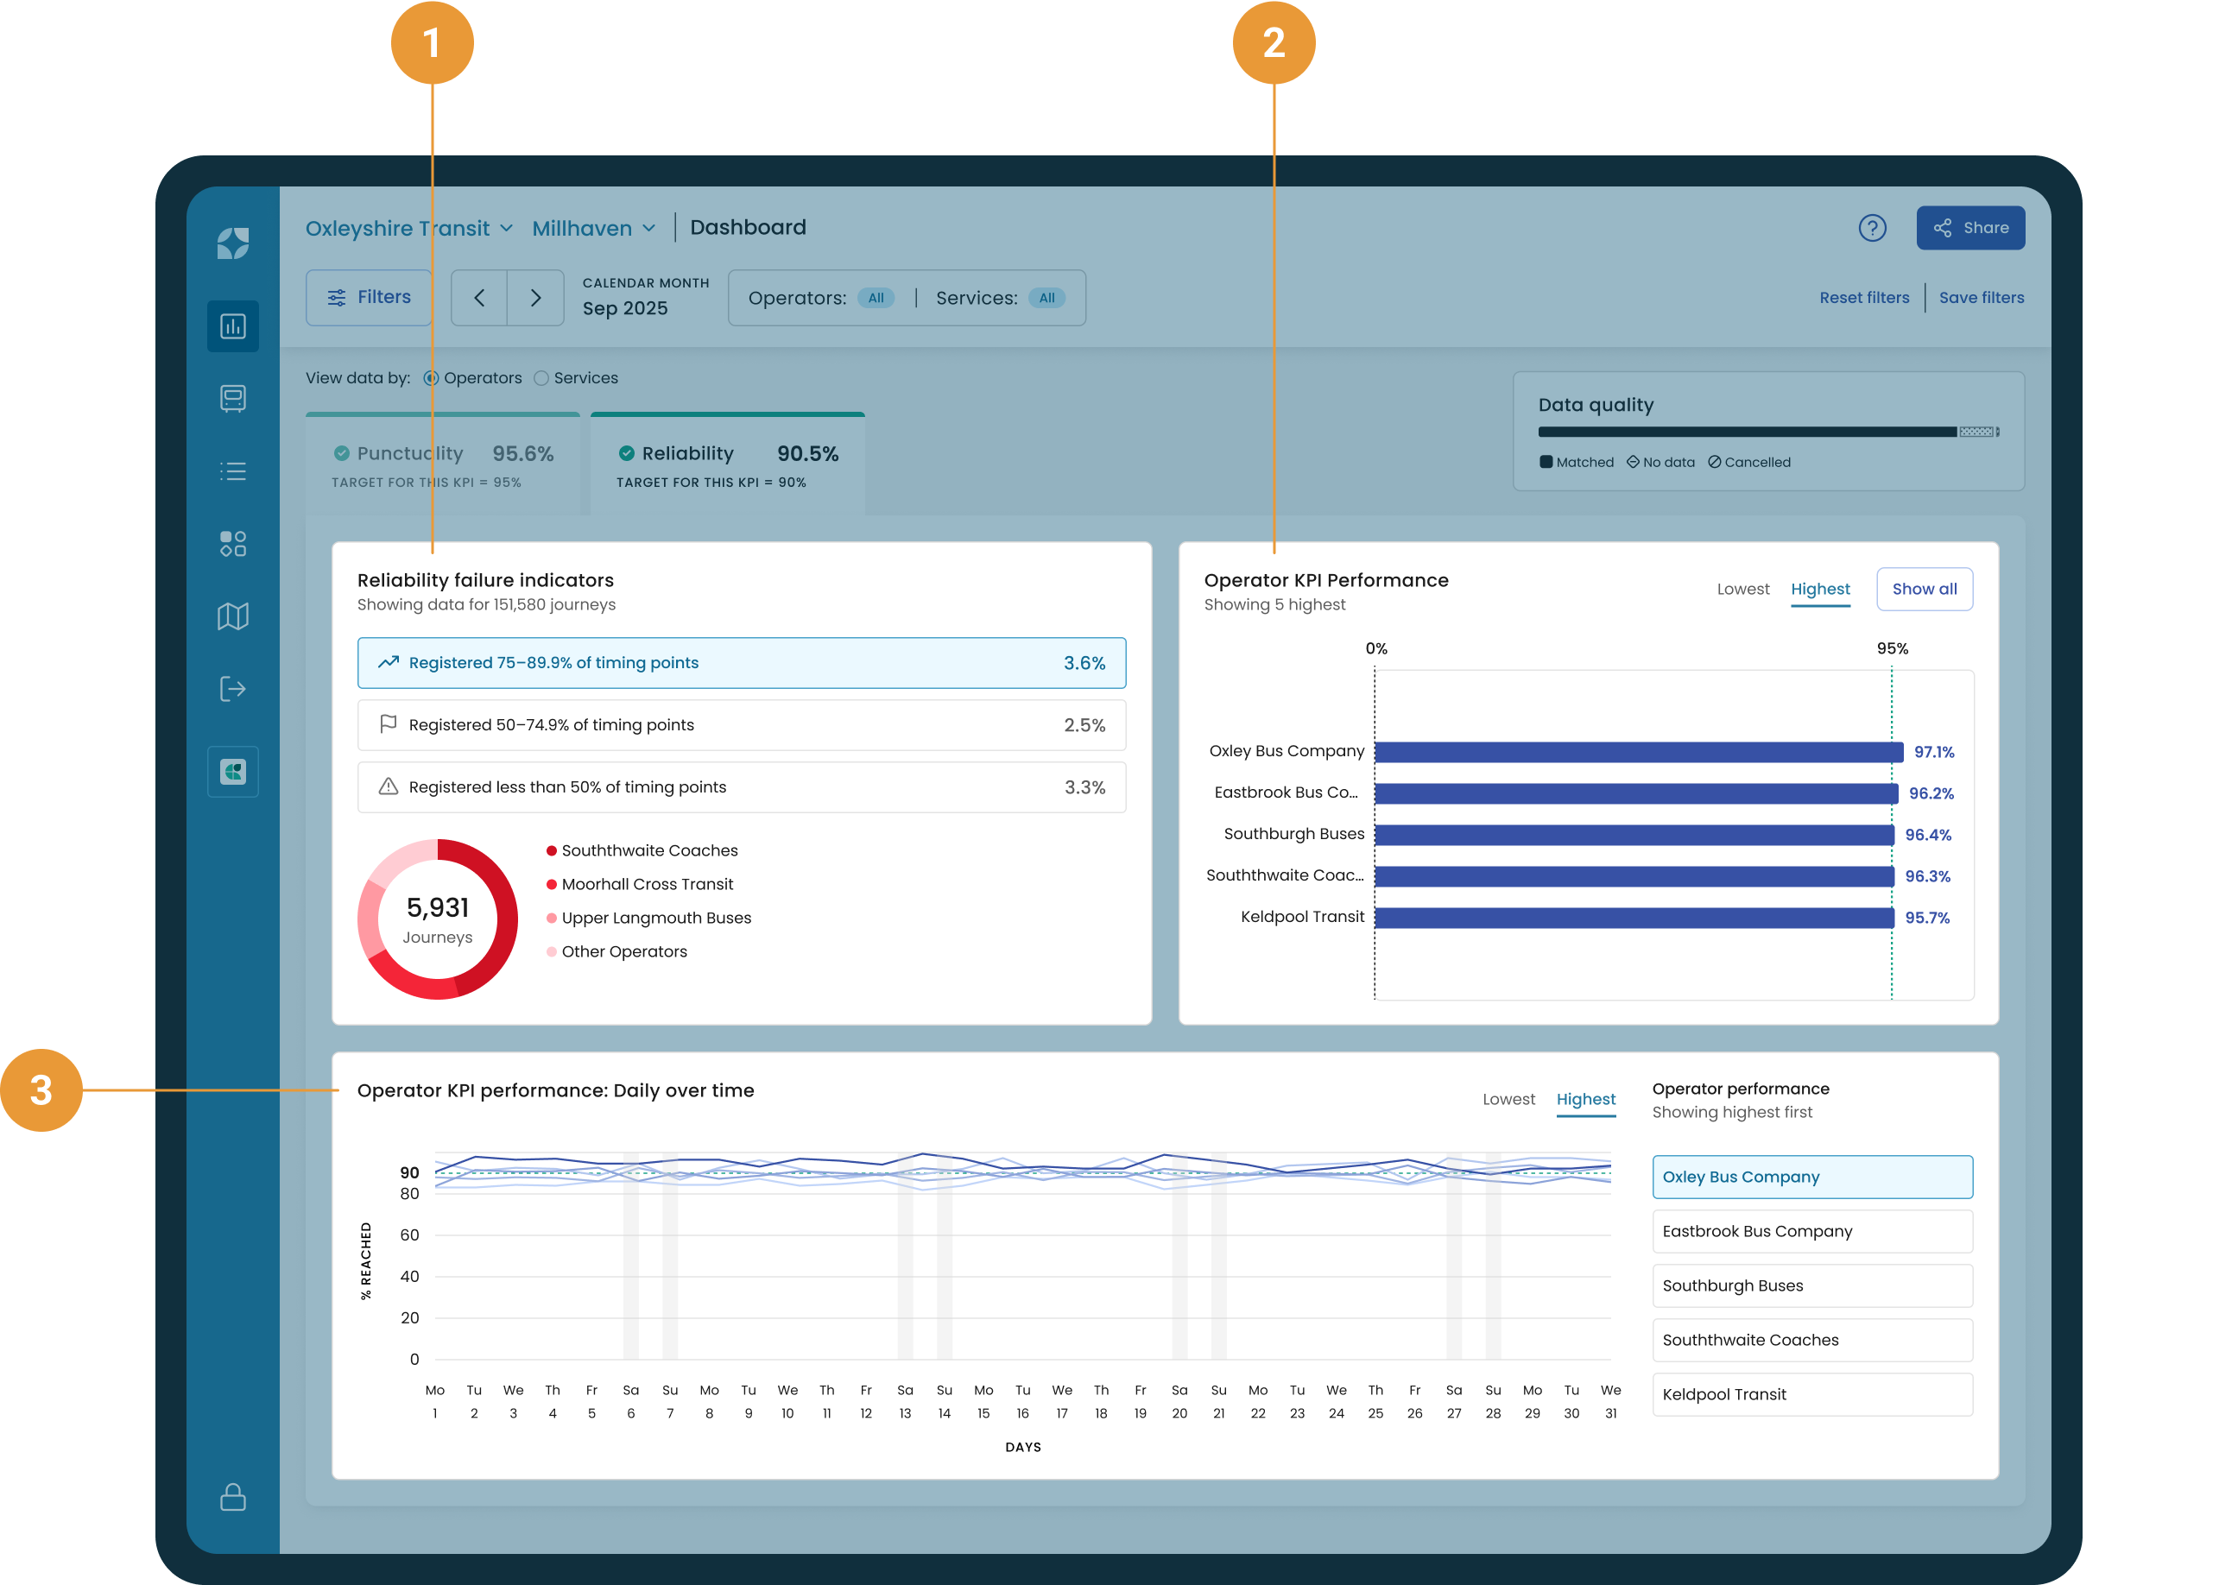Open the dashboard chart icon in sidebar
This screenshot has width=2238, height=1585.
pos(232,326)
